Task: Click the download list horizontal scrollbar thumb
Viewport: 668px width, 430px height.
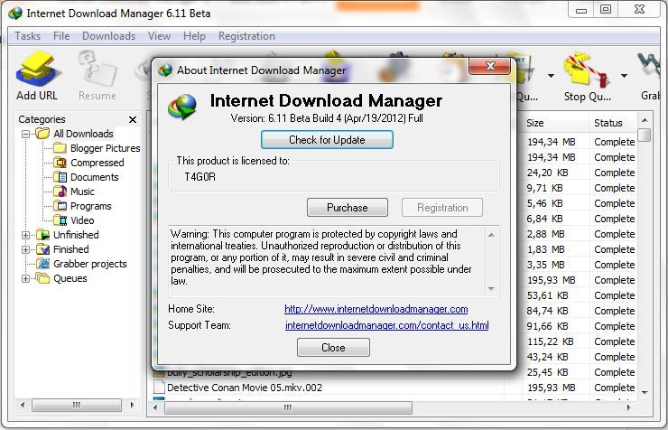Action: 289,407
